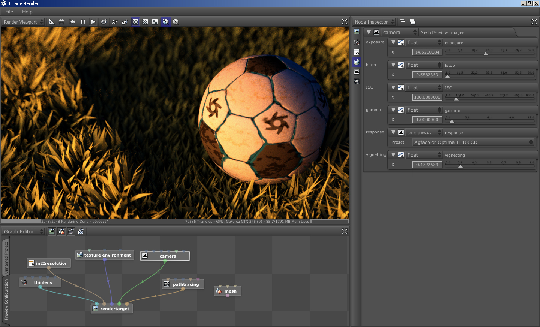Toggle the highlighted fine-grid display mode
540x327 pixels.
point(135,22)
